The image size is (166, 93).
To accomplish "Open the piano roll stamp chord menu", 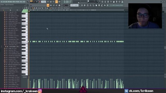I will tap(28, 8).
